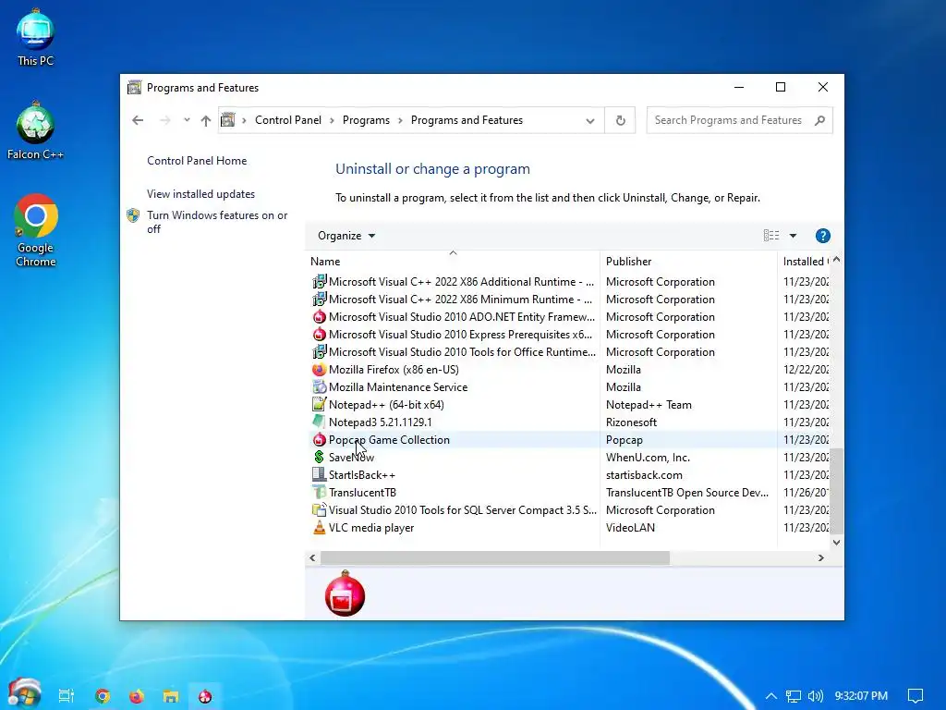Open the Organize menu
Image resolution: width=946 pixels, height=710 pixels.
point(346,236)
